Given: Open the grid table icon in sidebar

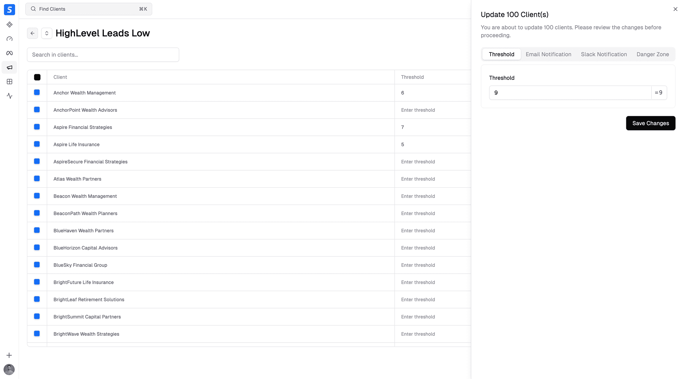Looking at the screenshot, I should pyautogui.click(x=9, y=82).
